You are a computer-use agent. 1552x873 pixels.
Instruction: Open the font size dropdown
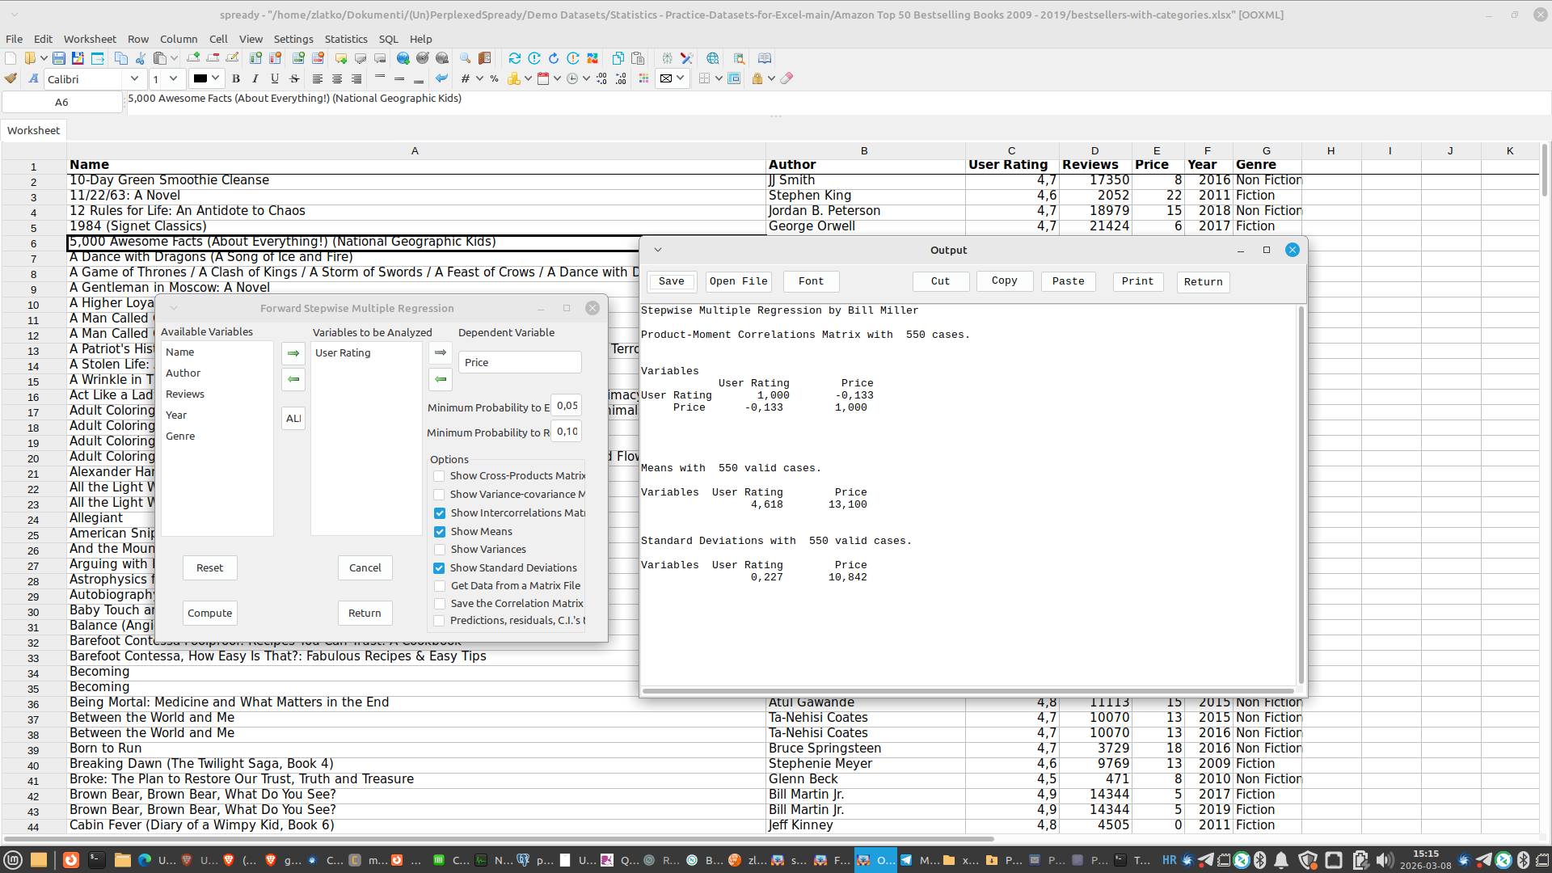pos(173,78)
